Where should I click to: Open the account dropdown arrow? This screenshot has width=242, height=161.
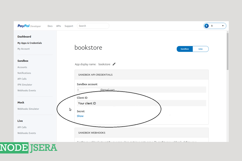(223, 26)
